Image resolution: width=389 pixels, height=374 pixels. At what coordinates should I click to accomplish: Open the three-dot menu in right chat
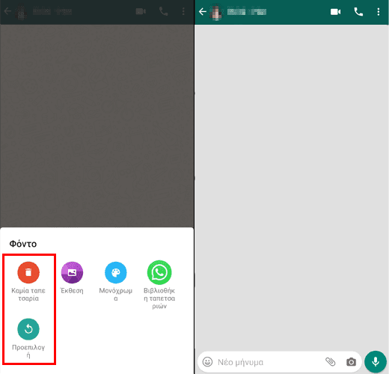coord(379,12)
